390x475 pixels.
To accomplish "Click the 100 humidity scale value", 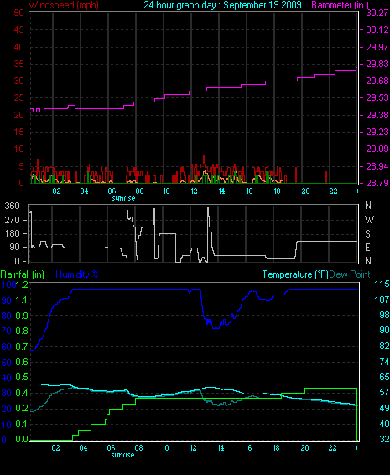I will tap(8, 284).
